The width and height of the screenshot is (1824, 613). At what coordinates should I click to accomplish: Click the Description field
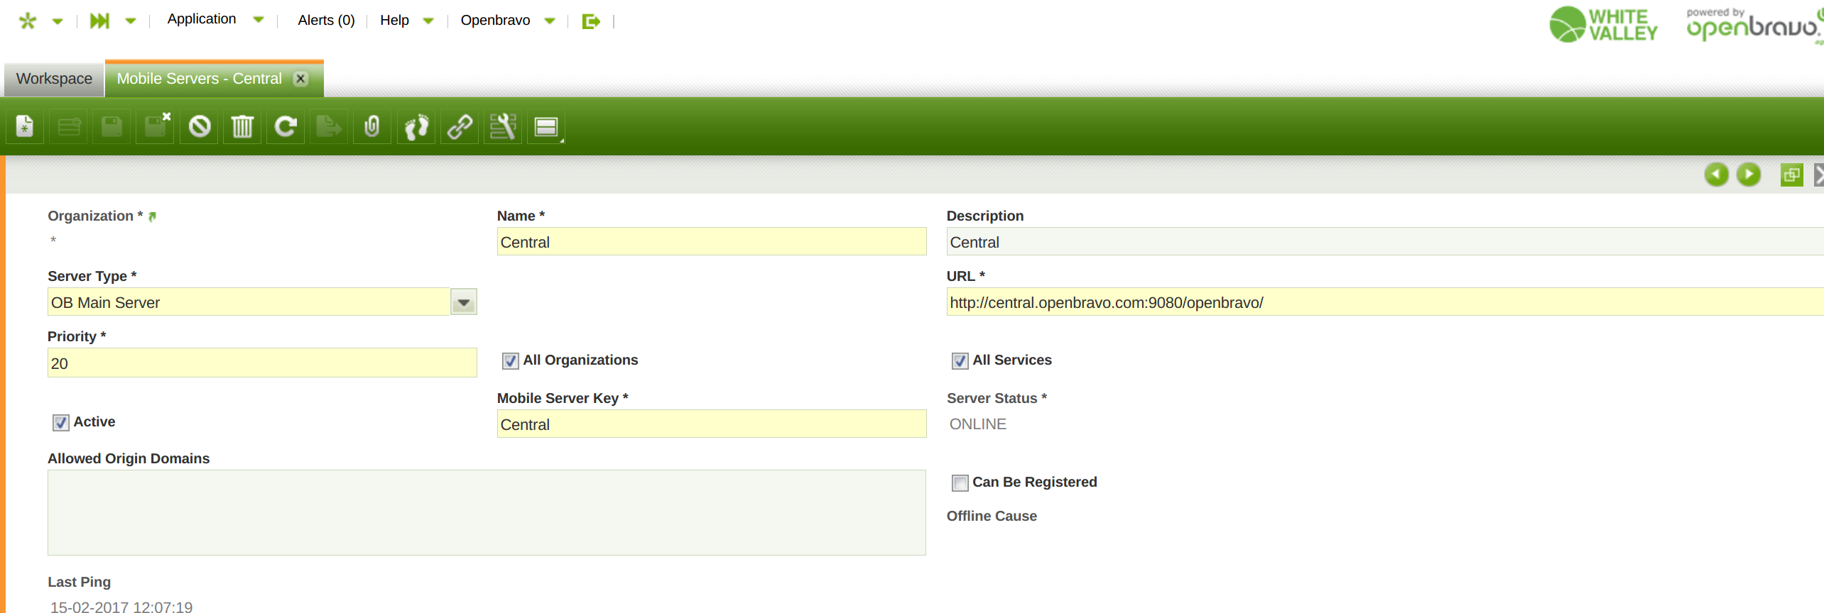click(1385, 242)
